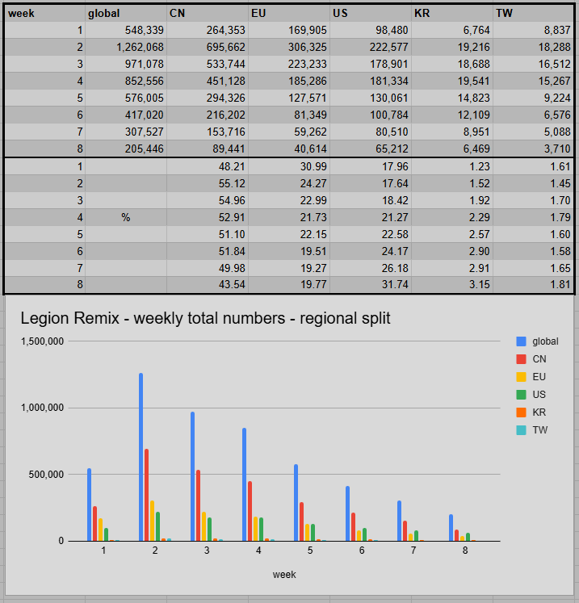This screenshot has height=603, width=579.
Task: Select the tallest blue bar in week 2
Action: pyautogui.click(x=141, y=457)
